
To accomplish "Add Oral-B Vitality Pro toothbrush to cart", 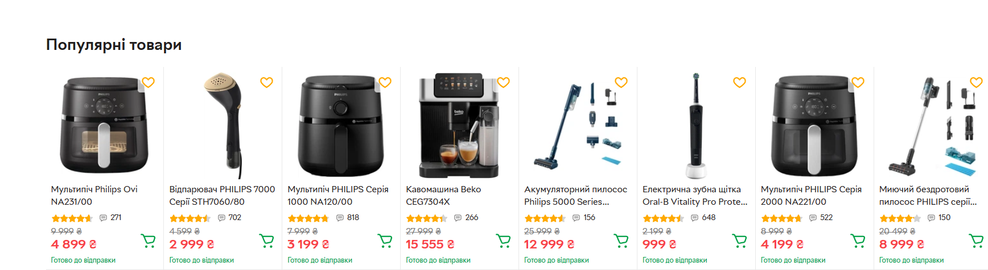I will pyautogui.click(x=740, y=241).
